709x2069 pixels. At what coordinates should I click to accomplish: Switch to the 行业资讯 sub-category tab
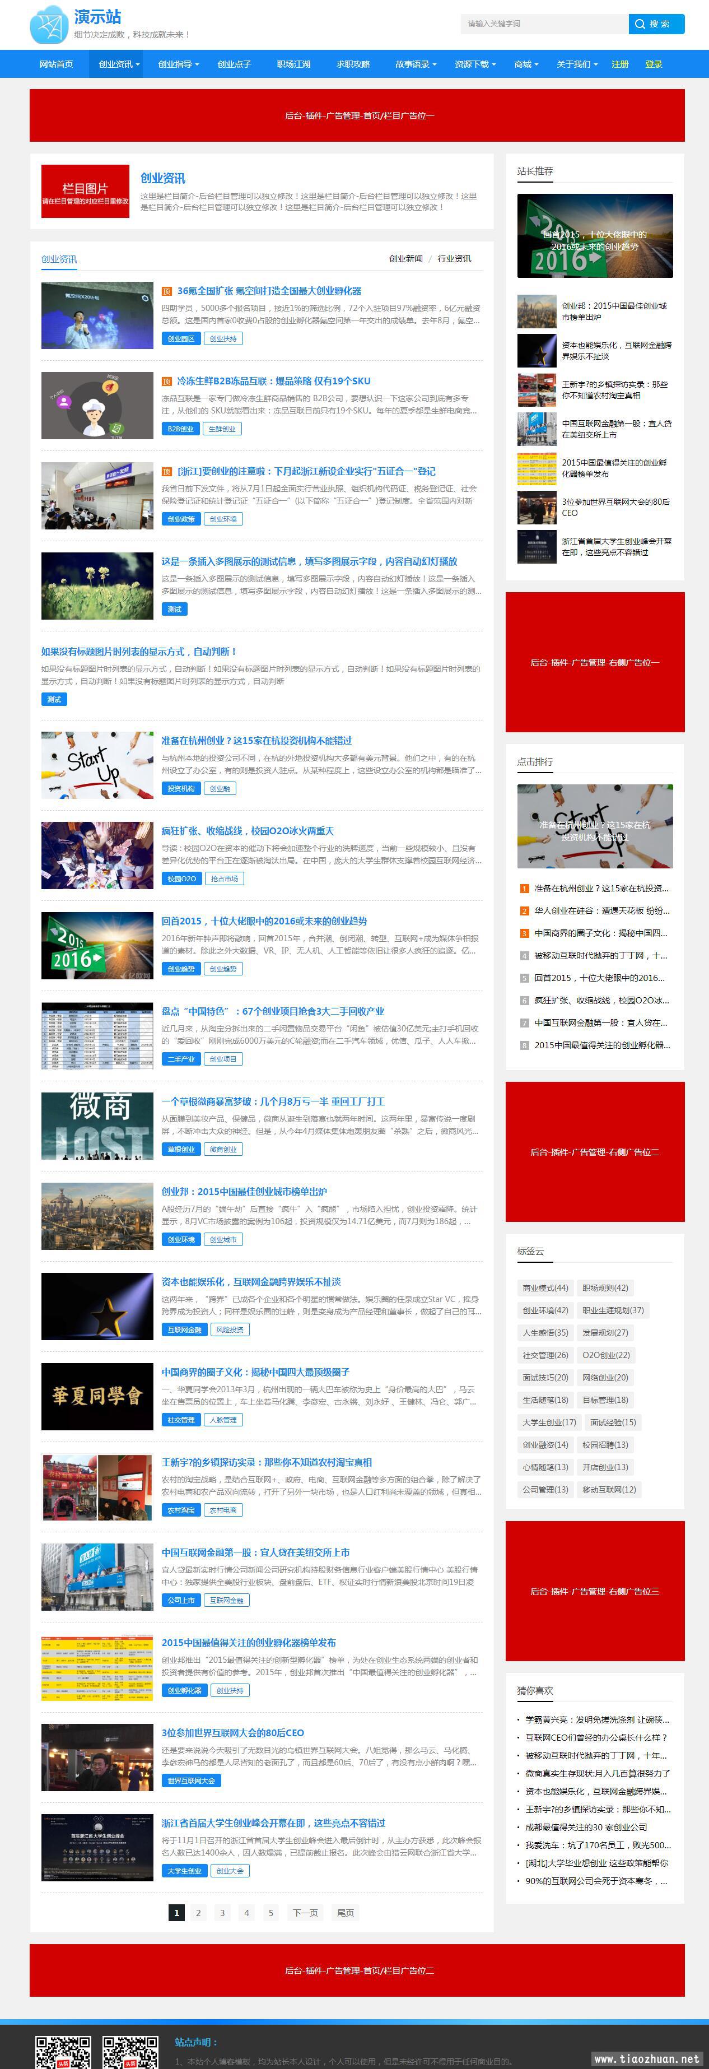pos(455,259)
